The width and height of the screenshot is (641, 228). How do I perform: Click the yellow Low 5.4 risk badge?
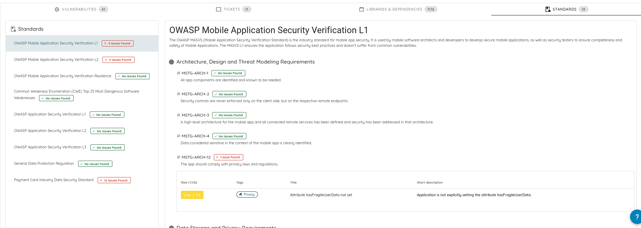tap(192, 195)
